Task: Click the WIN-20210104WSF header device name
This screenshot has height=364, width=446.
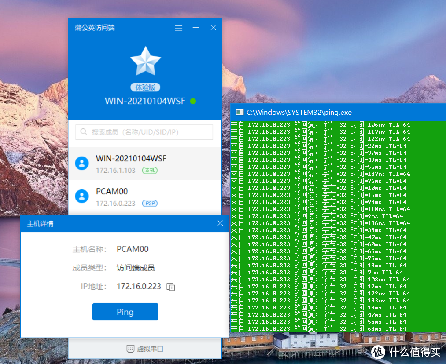Action: [145, 101]
